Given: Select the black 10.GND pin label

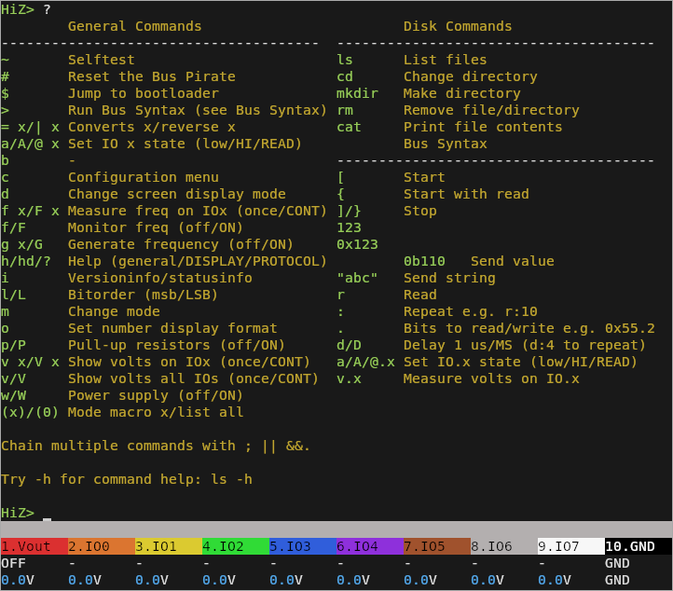Looking at the screenshot, I should point(638,546).
